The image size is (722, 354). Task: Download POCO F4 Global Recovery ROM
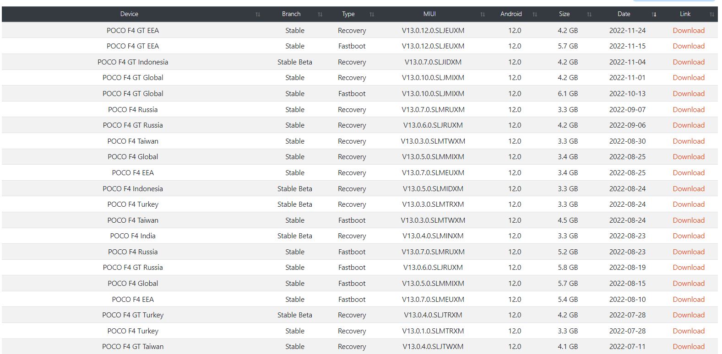(688, 157)
